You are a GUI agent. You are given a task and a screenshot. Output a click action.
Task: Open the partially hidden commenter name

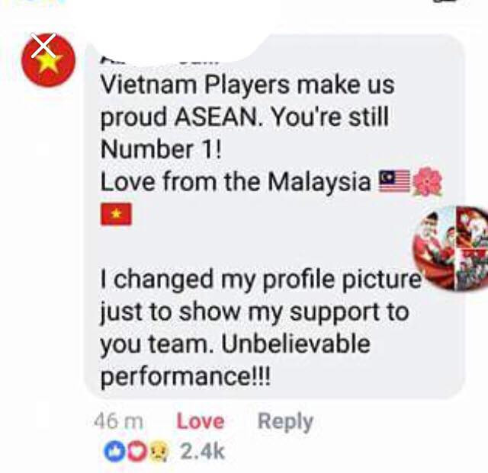pos(159,61)
